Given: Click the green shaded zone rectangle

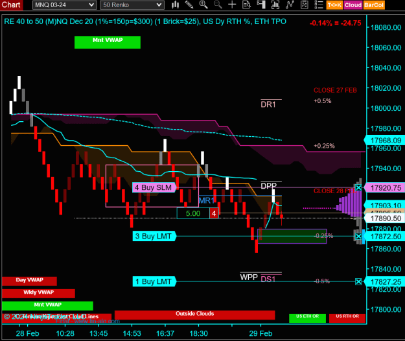Looking at the screenshot, I should pyautogui.click(x=292, y=236).
